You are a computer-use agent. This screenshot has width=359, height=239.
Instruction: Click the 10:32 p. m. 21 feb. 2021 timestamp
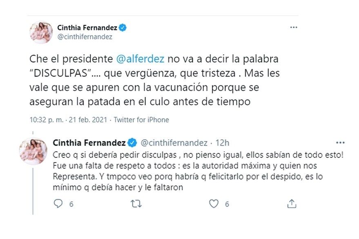tap(68, 120)
